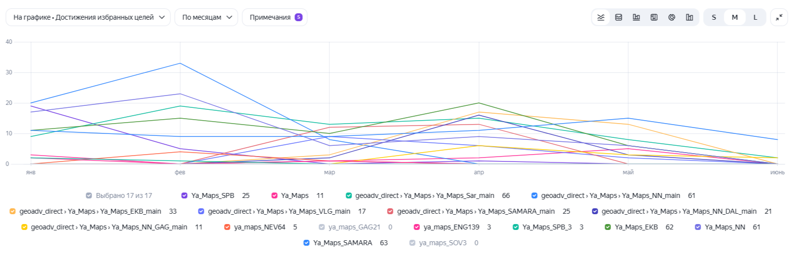The height and width of the screenshot is (258, 804).
Task: Toggle ya_maps_GAG21 series checkbox
Action: pos(322,227)
